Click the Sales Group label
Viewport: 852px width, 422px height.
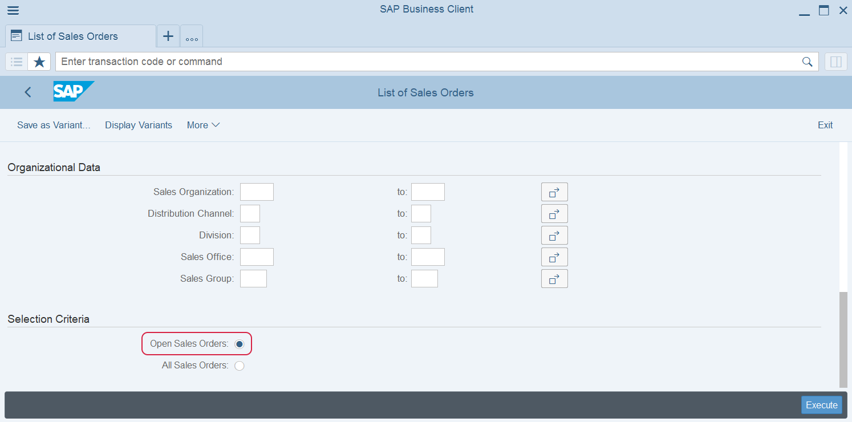tap(207, 279)
